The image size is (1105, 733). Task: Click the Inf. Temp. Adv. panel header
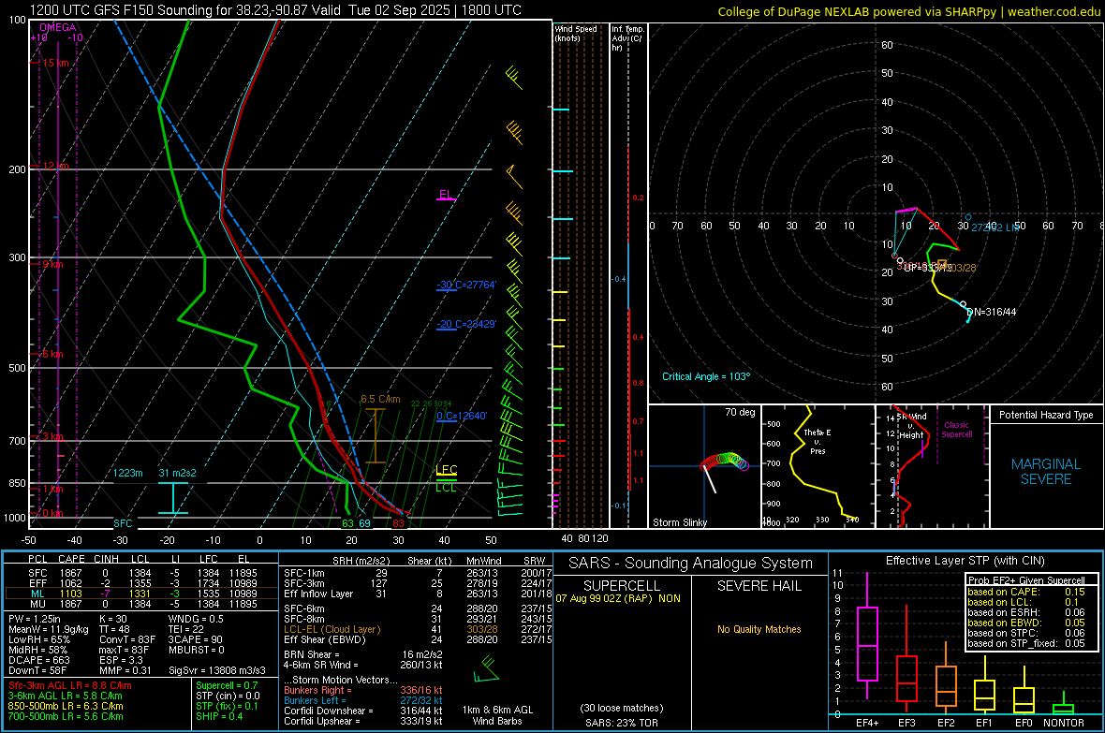click(x=627, y=38)
